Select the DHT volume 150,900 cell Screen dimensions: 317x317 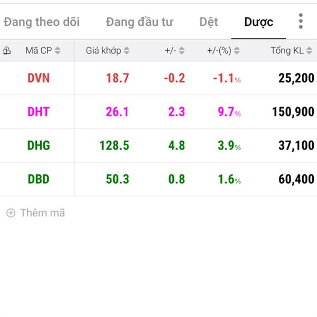coord(293,111)
